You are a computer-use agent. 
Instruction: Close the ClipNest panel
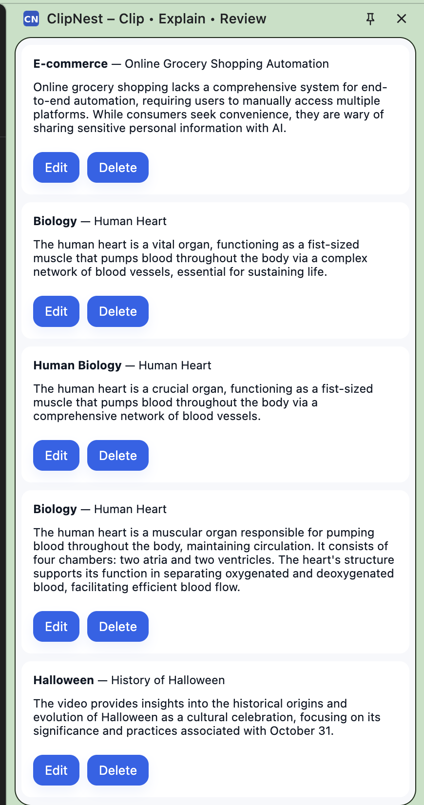[402, 19]
